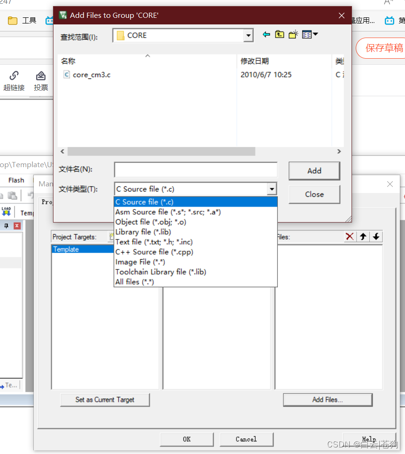The height and width of the screenshot is (454, 405).
Task: Click the Add Files... button
Action: coord(328,400)
